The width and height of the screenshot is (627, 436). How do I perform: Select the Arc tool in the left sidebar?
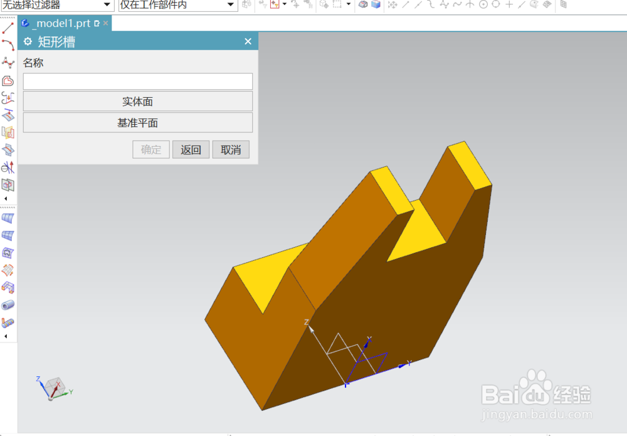click(x=8, y=44)
